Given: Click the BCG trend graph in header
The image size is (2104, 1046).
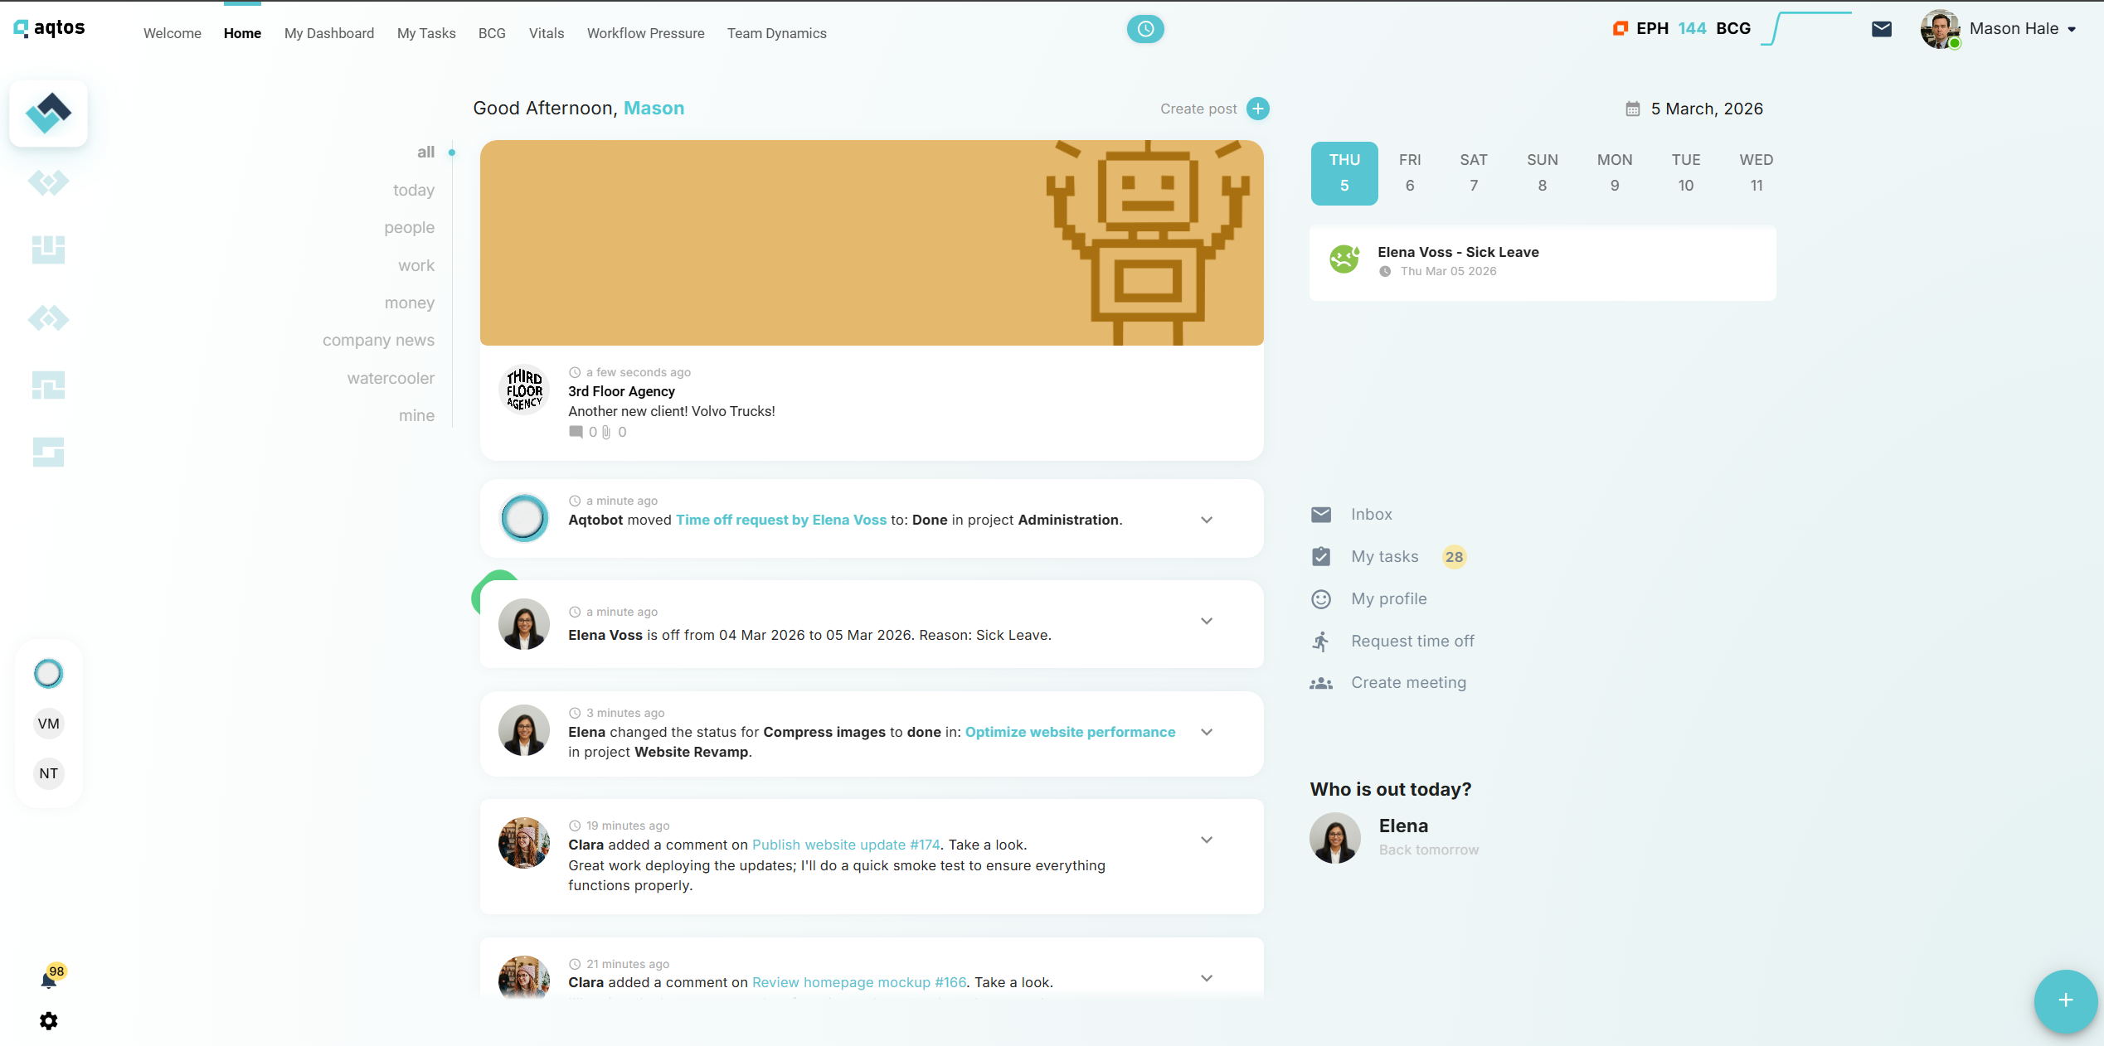Looking at the screenshot, I should click(1805, 28).
